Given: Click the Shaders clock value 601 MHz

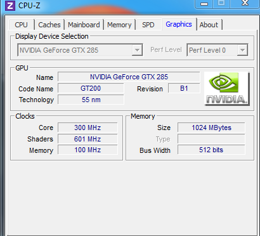Looking at the screenshot, I should point(88,139).
